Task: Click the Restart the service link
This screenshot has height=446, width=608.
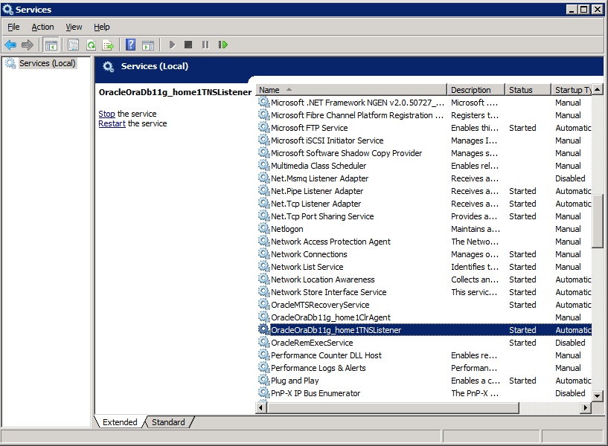Action: (112, 123)
